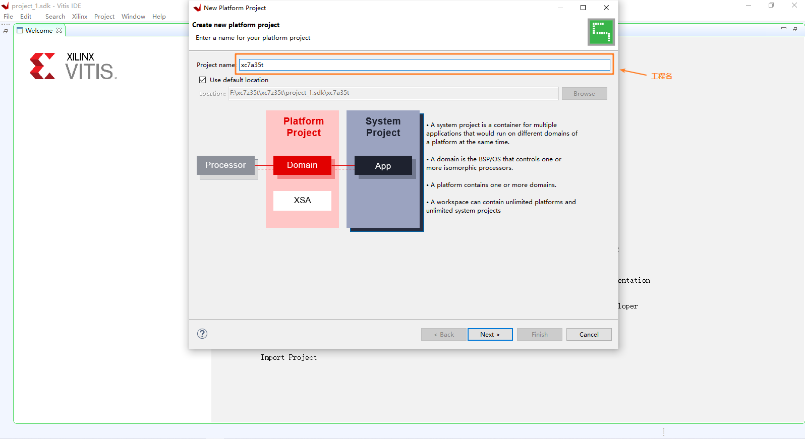Maximize the Welcome editor area icon
The height and width of the screenshot is (439, 805).
[795, 29]
